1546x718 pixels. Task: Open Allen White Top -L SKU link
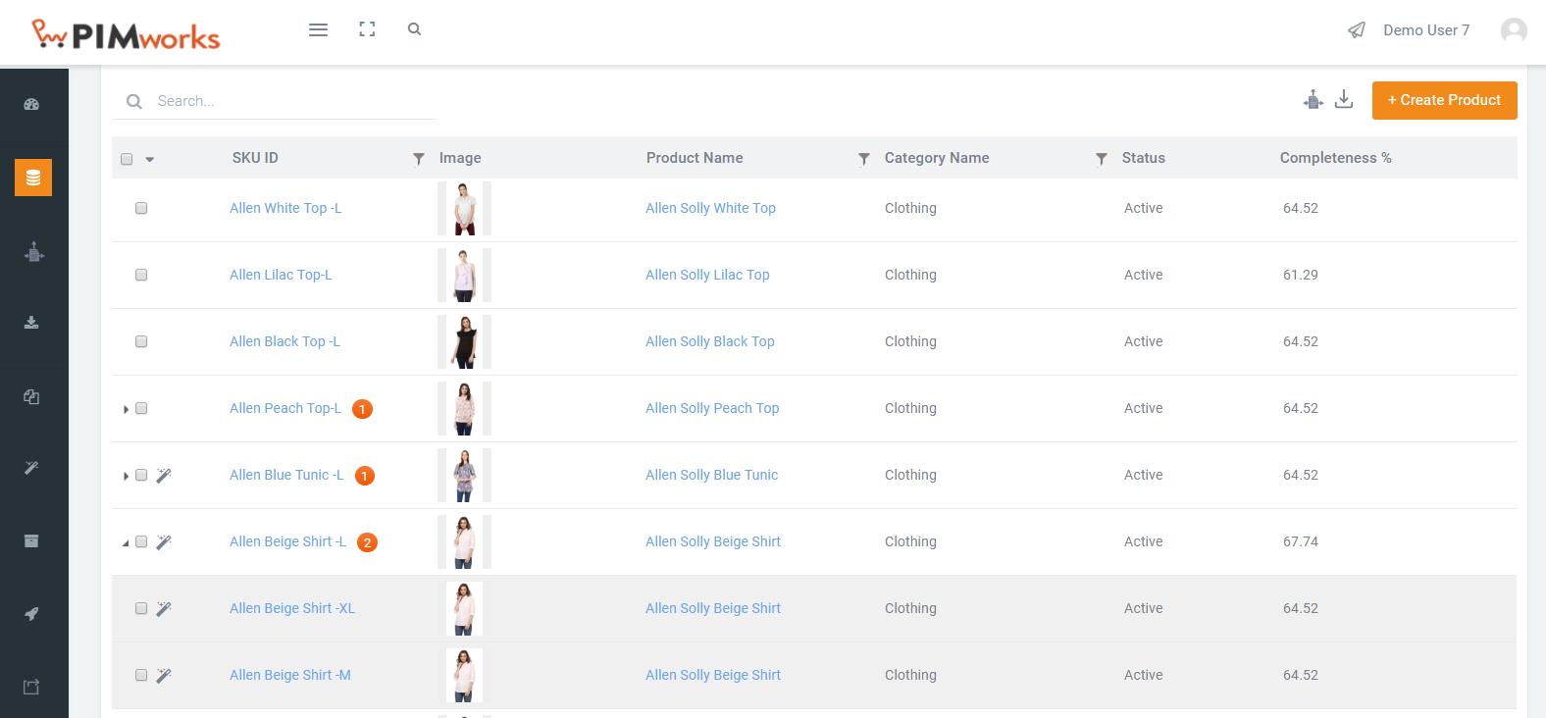[285, 208]
